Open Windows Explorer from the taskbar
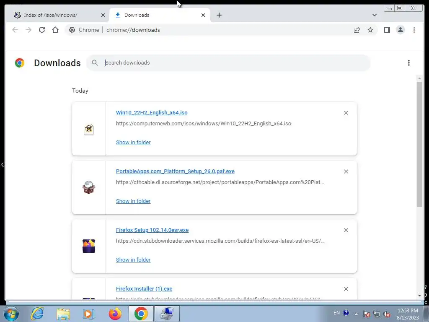 pyautogui.click(x=63, y=314)
